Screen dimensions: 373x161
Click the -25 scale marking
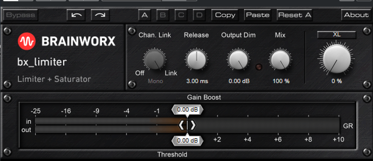36,111
